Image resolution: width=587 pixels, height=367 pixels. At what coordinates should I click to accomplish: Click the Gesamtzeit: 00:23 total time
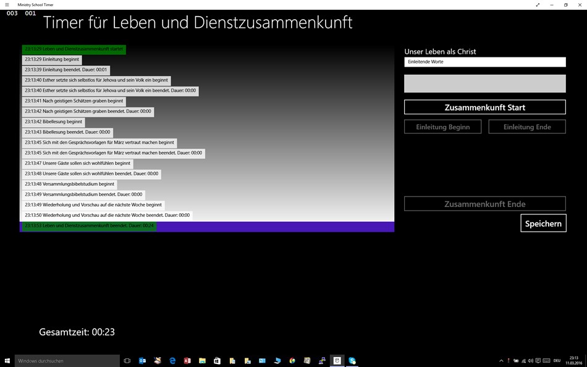click(x=77, y=332)
